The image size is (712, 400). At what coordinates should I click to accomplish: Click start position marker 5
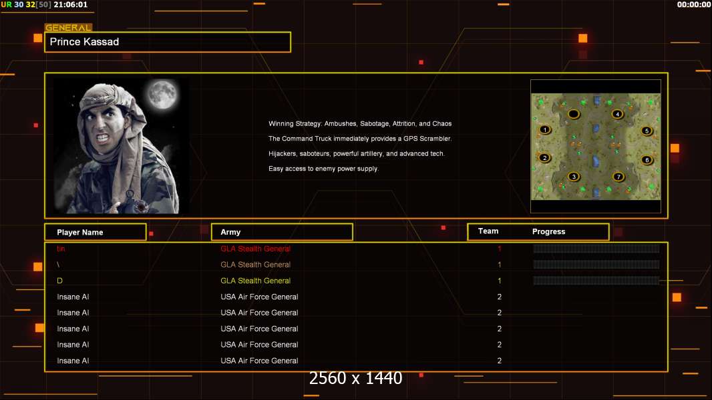click(647, 131)
